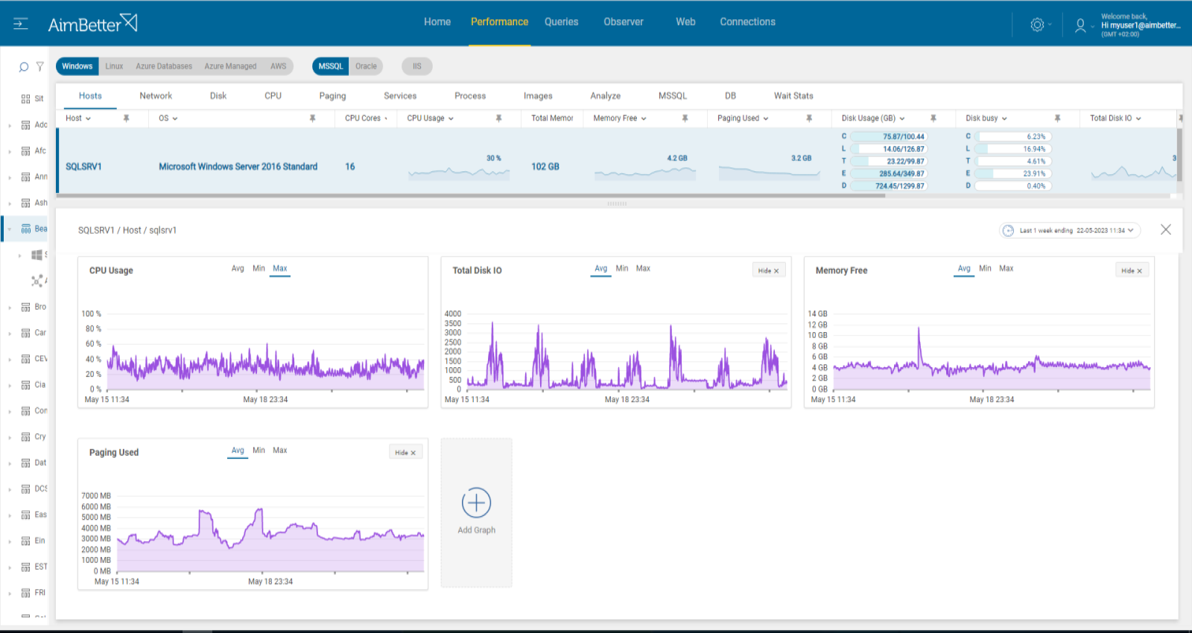Image resolution: width=1192 pixels, height=633 pixels.
Task: Switch to the Analyze tab
Action: pos(606,96)
